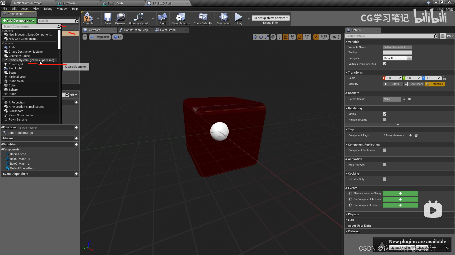455x255 pixels.
Task: Click the Scale X value field
Action: pyautogui.click(x=394, y=78)
